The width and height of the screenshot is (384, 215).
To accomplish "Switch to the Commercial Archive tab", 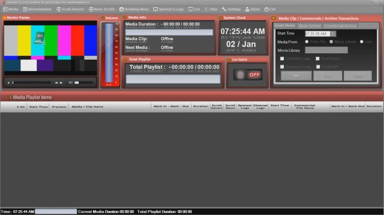I will point(340,26).
